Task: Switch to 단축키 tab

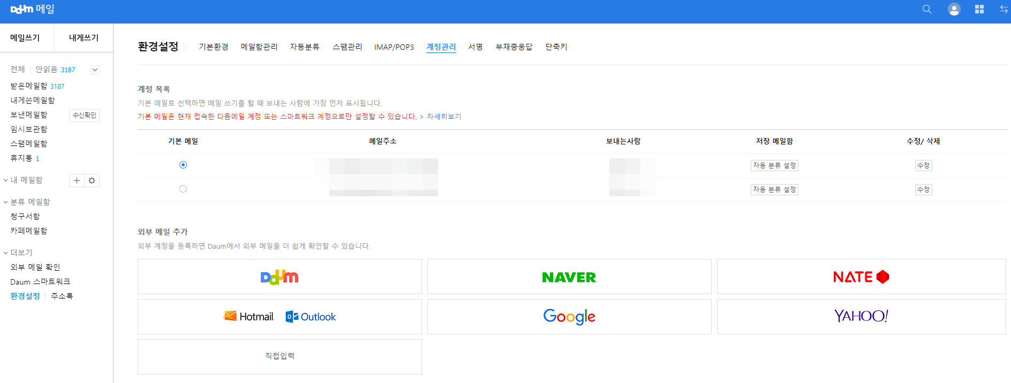Action: click(556, 47)
